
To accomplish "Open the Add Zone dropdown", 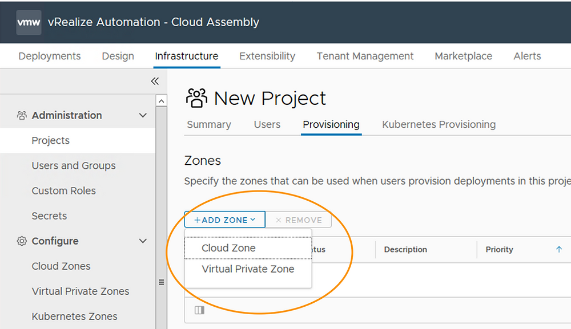I will tap(224, 220).
